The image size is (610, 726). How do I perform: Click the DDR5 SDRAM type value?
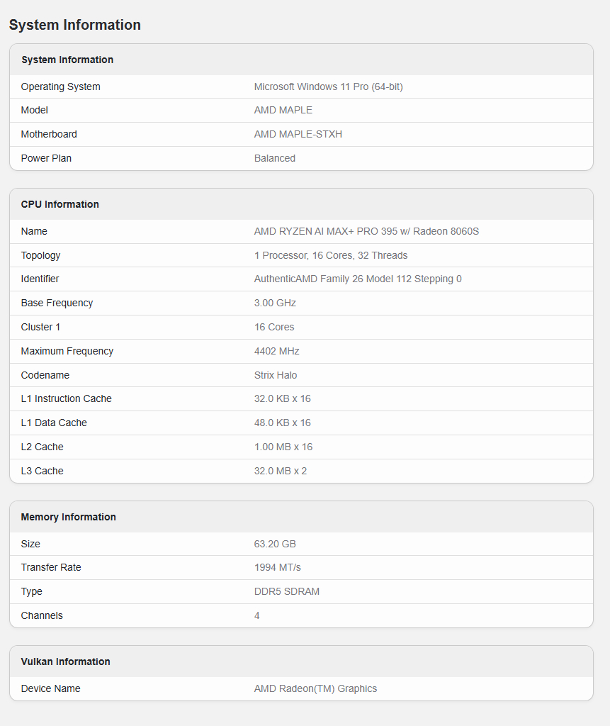tap(286, 591)
